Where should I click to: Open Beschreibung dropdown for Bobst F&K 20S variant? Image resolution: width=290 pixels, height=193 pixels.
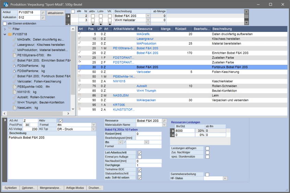click(148, 16)
